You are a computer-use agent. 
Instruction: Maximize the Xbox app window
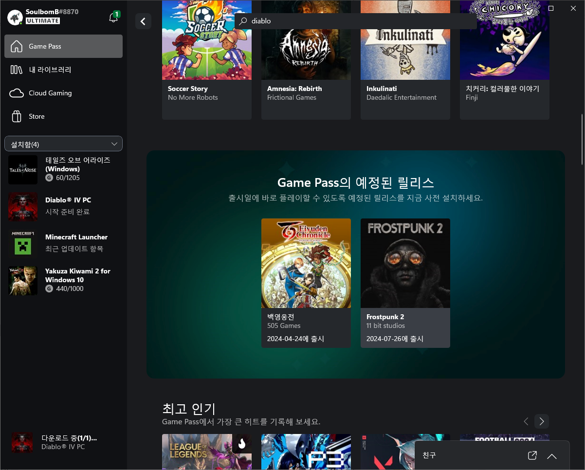tap(551, 8)
